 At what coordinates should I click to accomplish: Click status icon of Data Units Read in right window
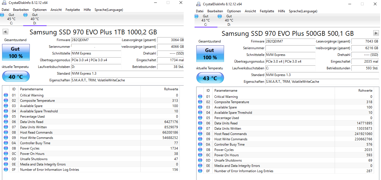tap(200, 123)
